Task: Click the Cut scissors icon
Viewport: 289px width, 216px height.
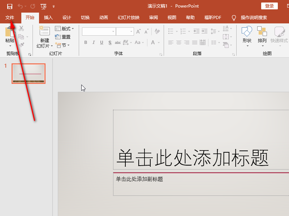Action: click(21, 28)
